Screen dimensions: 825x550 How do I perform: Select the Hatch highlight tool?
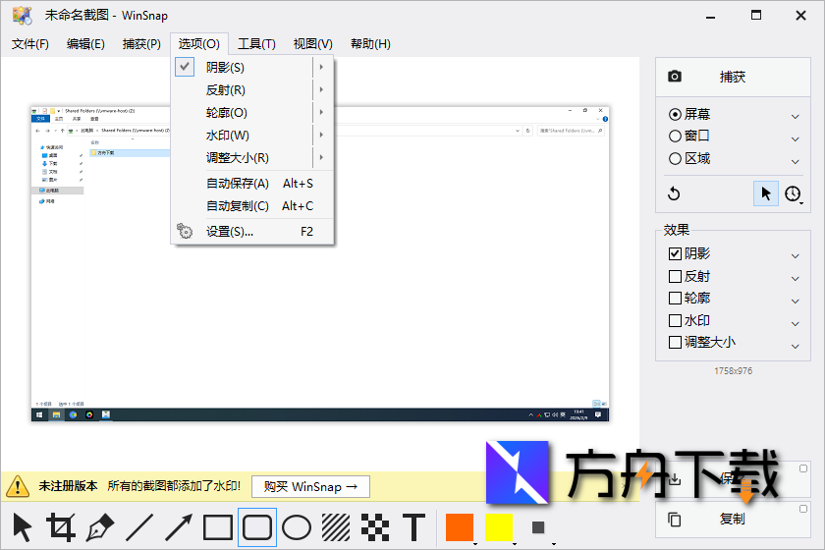[x=336, y=527]
